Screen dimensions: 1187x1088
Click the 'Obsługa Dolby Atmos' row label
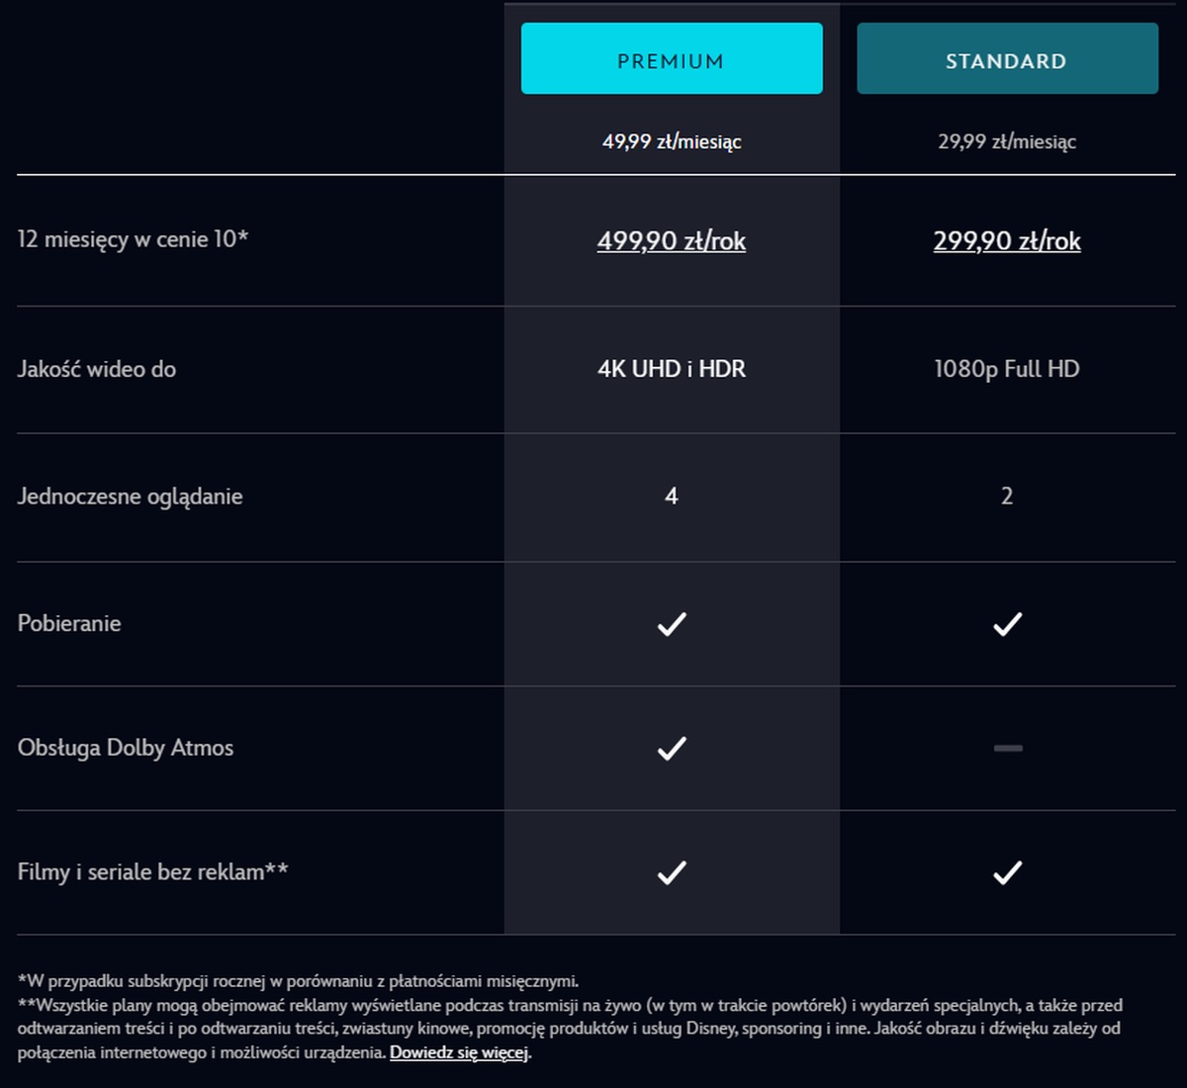pyautogui.click(x=126, y=748)
